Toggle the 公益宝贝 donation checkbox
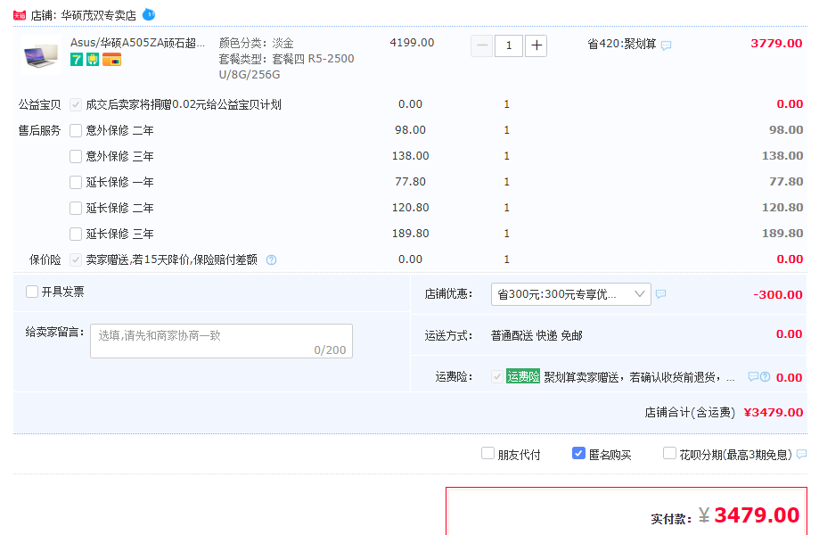 click(76, 104)
